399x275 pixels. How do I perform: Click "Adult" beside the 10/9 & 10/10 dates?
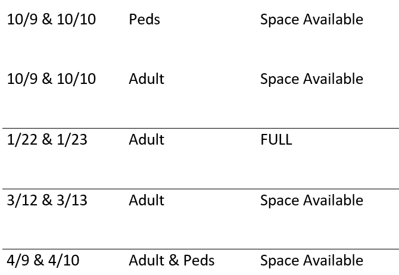146,79
